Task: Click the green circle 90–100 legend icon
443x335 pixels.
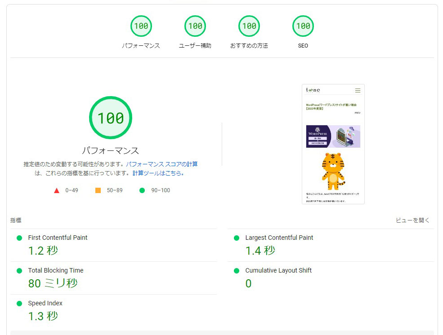Action: pyautogui.click(x=142, y=190)
